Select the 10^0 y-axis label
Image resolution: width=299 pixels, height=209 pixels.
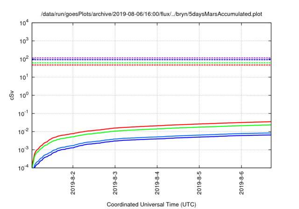(24, 95)
